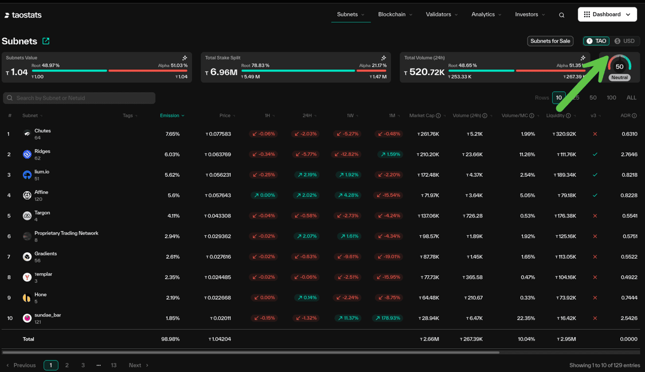Screen dimensions: 645x372
Task: Switch currency display to USD
Action: (625, 41)
